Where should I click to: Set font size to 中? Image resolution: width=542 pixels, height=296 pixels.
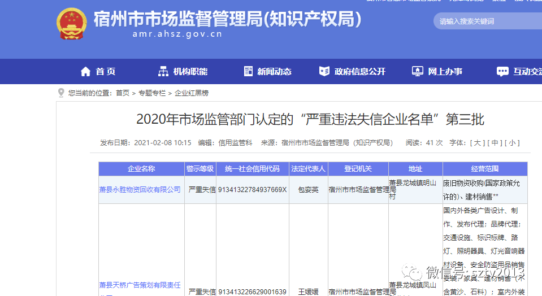tap(495, 143)
